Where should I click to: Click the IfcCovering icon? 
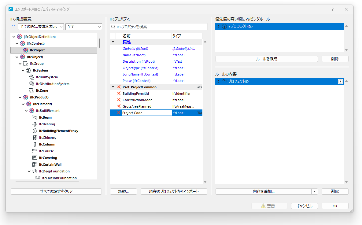click(35, 158)
